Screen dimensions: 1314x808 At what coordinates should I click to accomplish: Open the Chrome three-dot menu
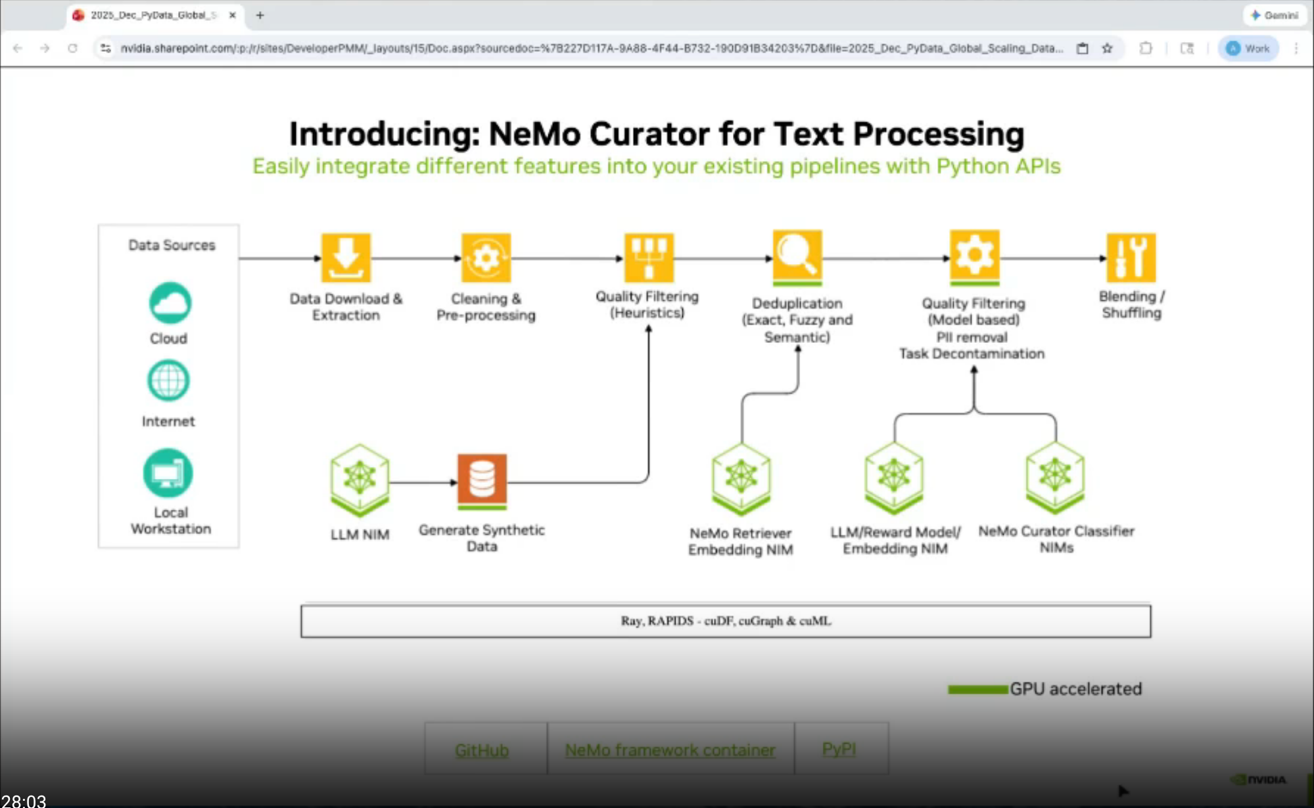point(1296,48)
